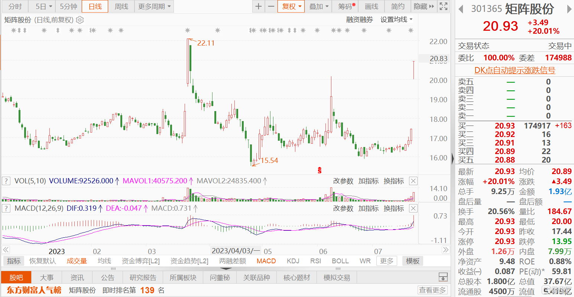Click 换指标 in VOL panel
This screenshot has height=297, width=574.
click(x=393, y=181)
